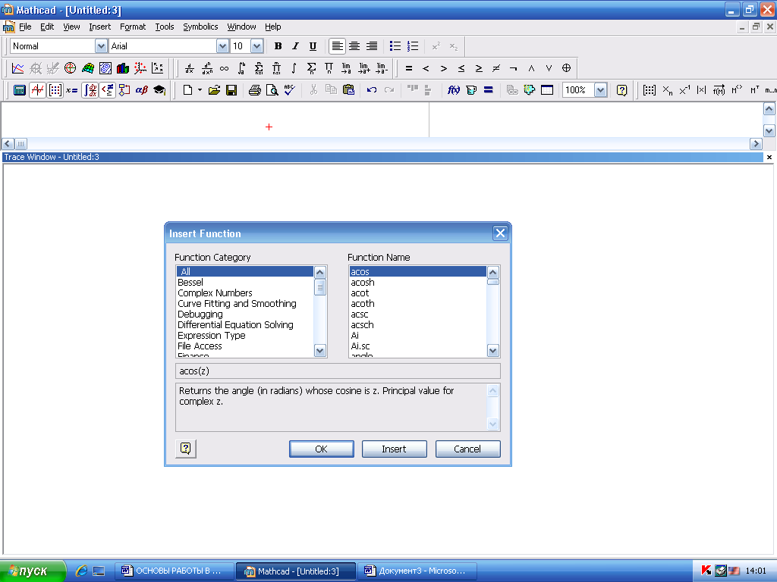Insert a 3D bar plot icon
The height and width of the screenshot is (582, 777).
[x=123, y=67]
